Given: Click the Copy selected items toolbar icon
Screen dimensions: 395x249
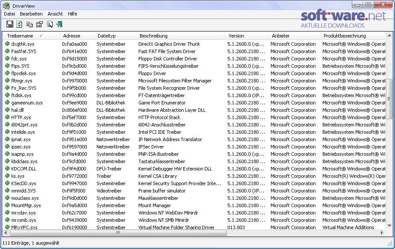Looking at the screenshot, I should point(29,24).
